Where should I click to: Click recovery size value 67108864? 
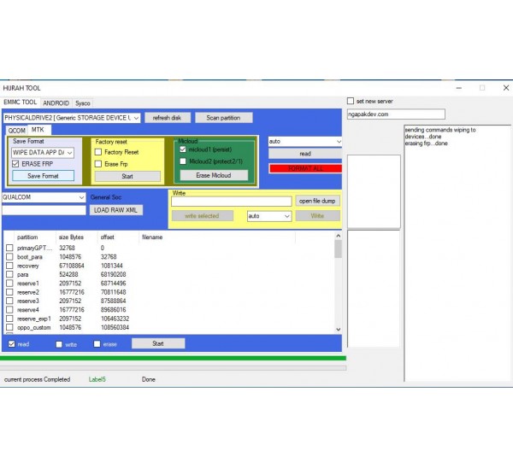pos(72,266)
